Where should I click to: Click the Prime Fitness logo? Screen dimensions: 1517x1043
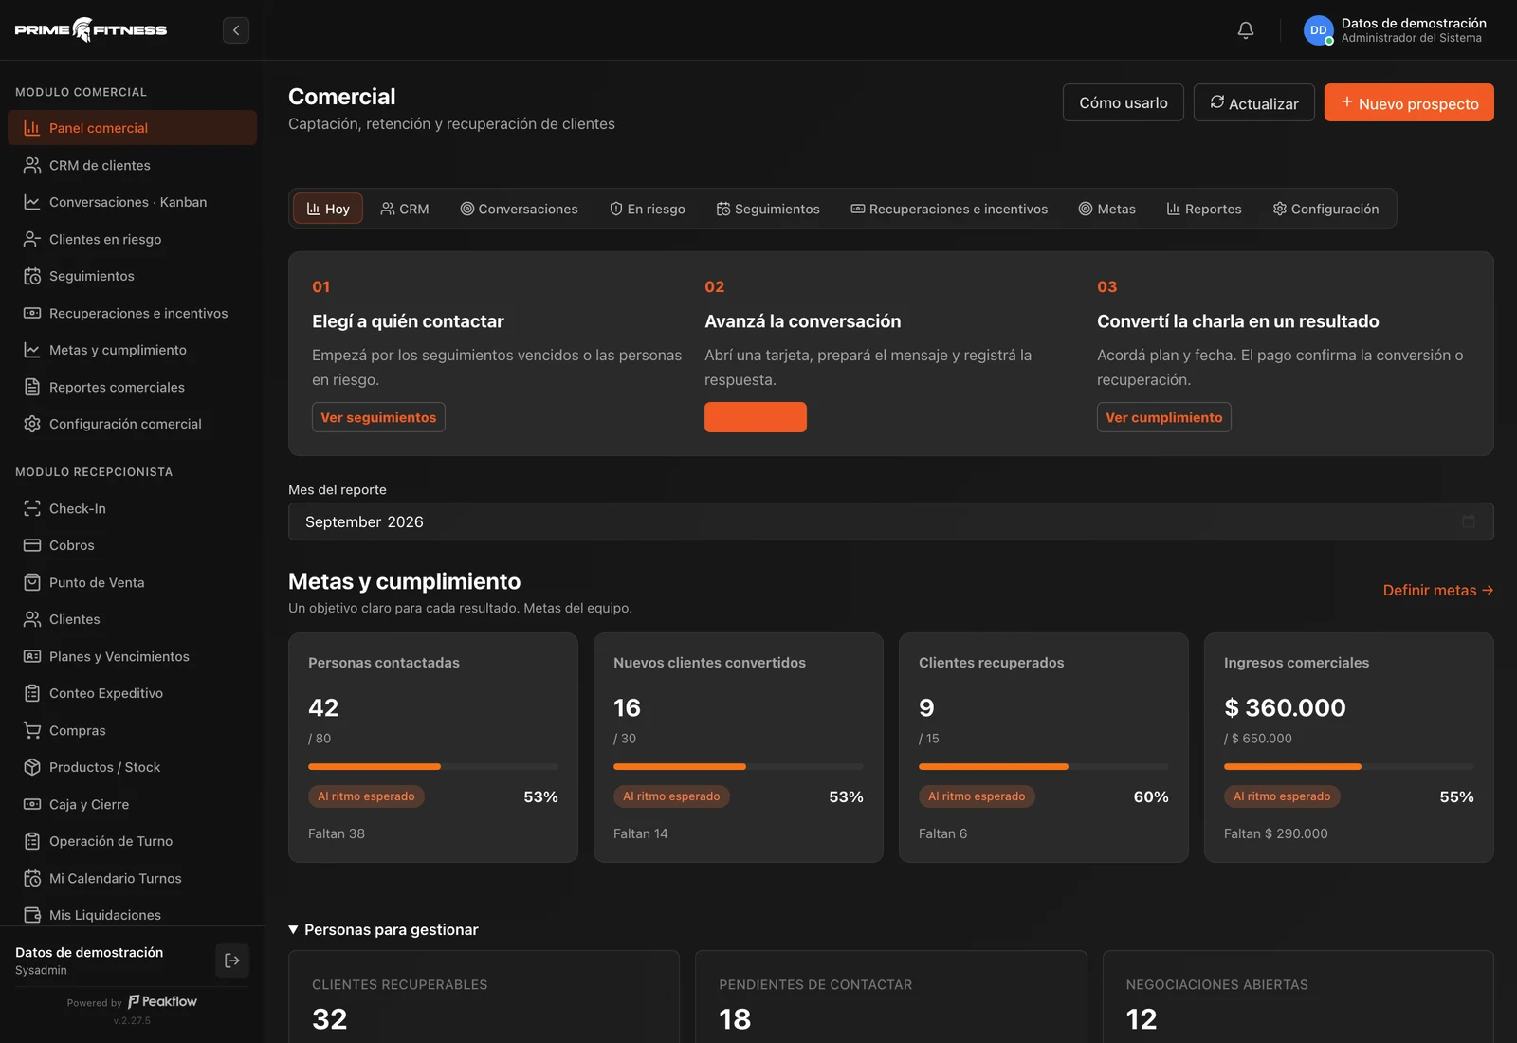(91, 30)
